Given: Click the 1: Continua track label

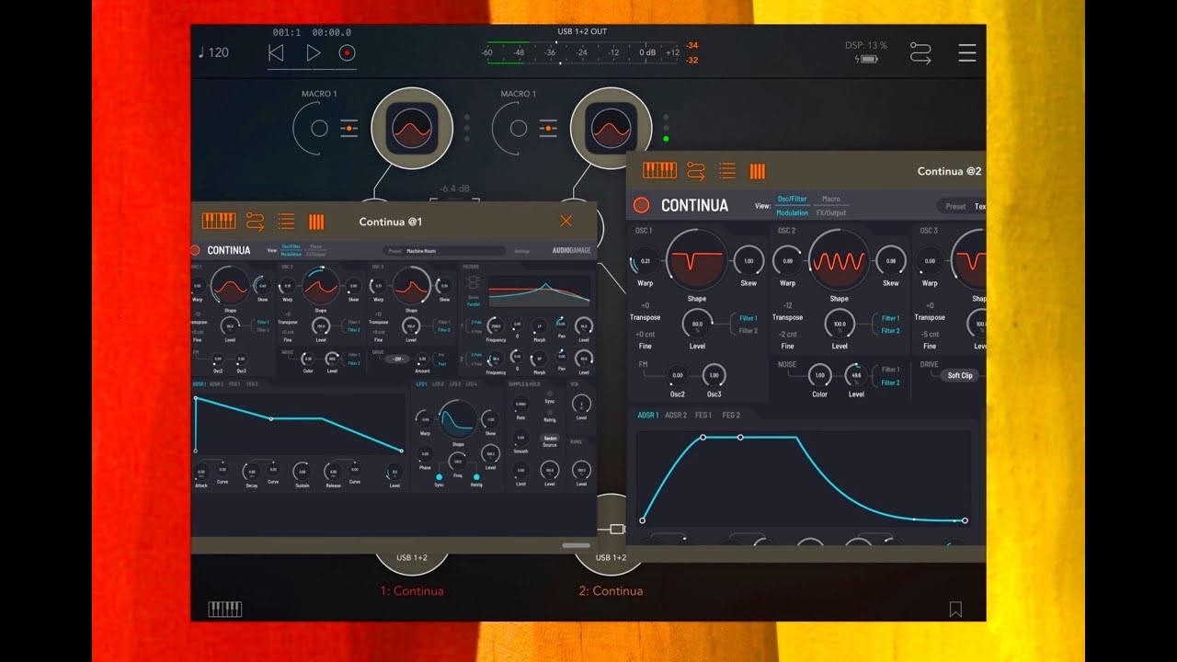Looking at the screenshot, I should [x=412, y=591].
